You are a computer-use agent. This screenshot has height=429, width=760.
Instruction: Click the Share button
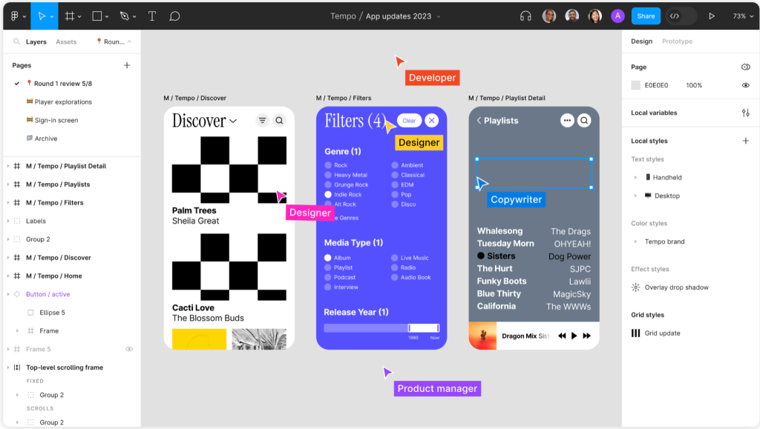[x=646, y=16]
